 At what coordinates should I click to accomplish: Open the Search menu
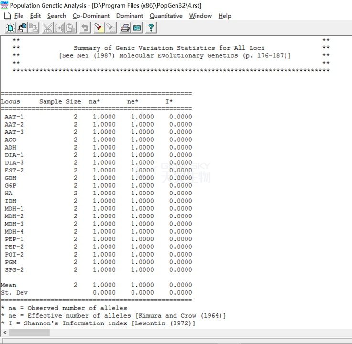[56, 16]
